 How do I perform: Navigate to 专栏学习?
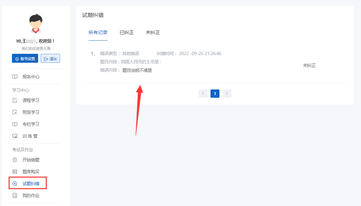(31, 124)
